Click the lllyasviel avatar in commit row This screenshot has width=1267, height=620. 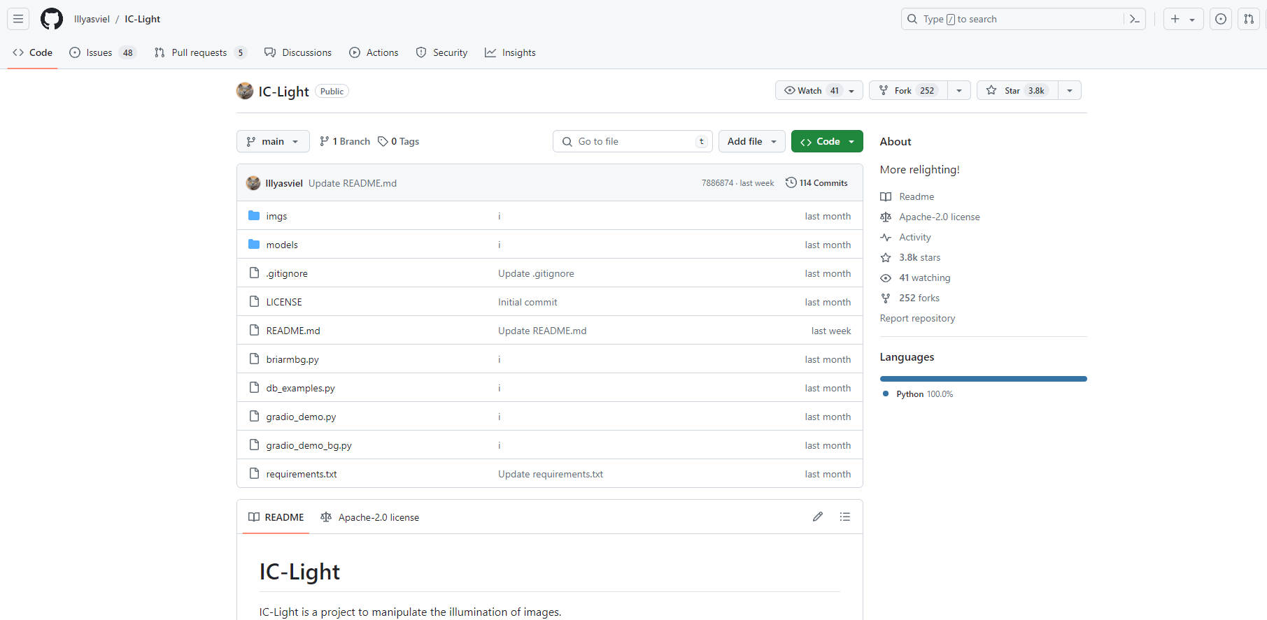pyautogui.click(x=253, y=183)
